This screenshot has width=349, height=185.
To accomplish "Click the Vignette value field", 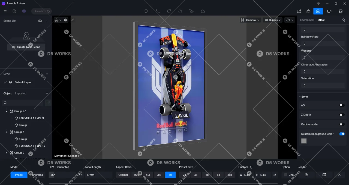I will click(x=323, y=58).
